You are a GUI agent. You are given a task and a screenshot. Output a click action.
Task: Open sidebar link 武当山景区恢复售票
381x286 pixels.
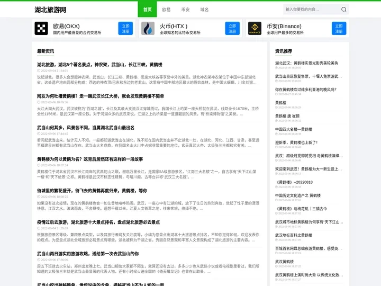point(309,76)
